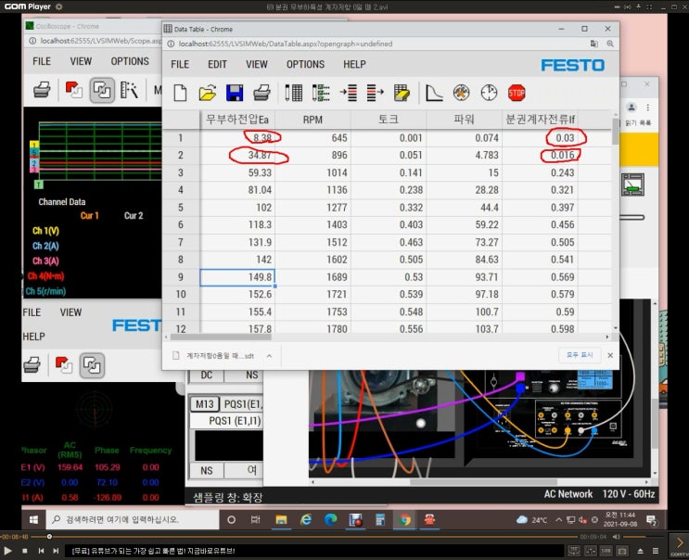Click the zoom magnifier icon in address bar
This screenshot has width=689, height=560.
coord(610,44)
